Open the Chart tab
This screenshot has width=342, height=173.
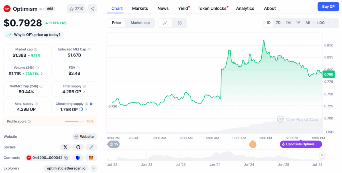(x=117, y=8)
